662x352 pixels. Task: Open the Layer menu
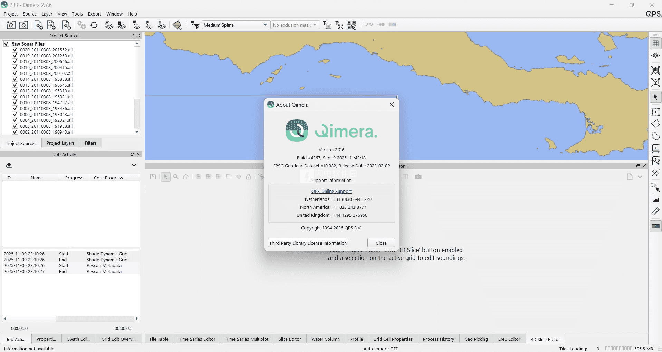[x=47, y=14]
